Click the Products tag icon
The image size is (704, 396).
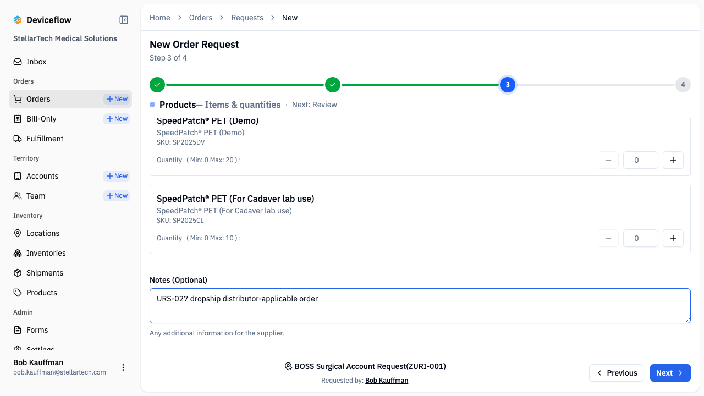[x=18, y=293]
